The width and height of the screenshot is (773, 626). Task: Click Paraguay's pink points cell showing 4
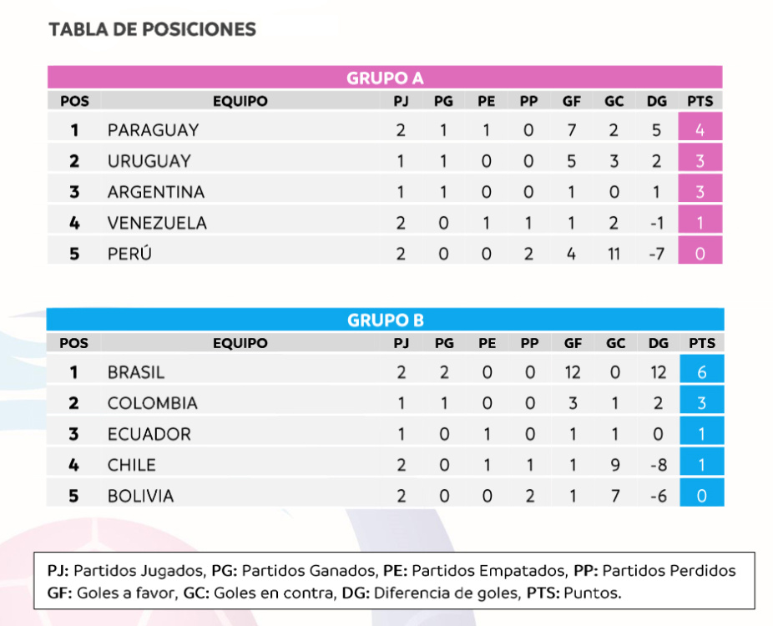coord(700,130)
